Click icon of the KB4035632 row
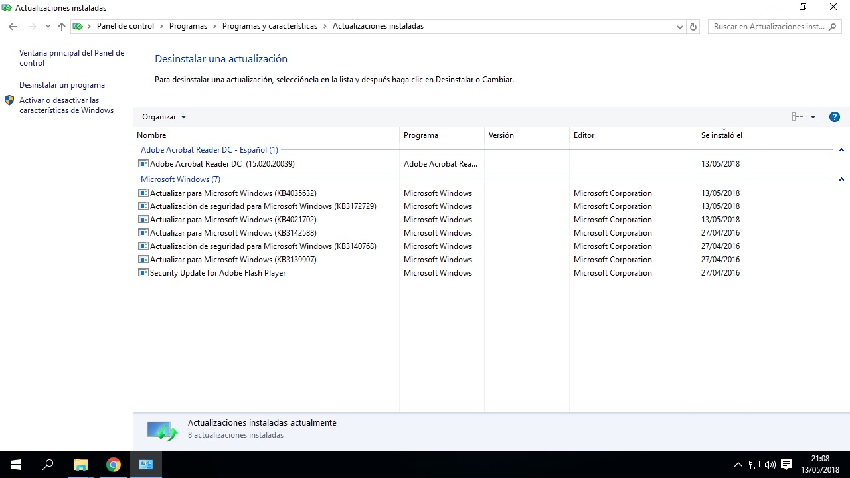 (x=143, y=193)
